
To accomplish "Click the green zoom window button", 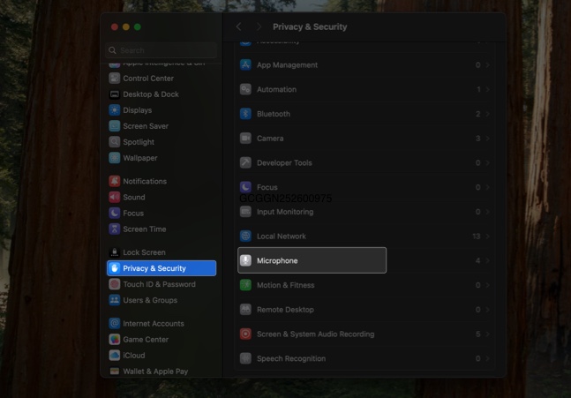I will click(138, 26).
